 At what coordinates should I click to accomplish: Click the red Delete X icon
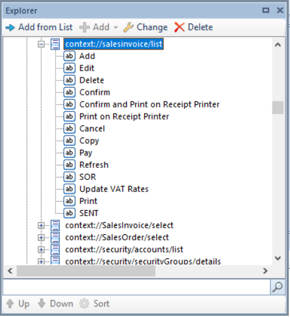(179, 27)
